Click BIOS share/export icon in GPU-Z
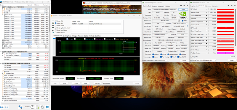Viewport: 237px width, 110px height. pyautogui.click(x=179, y=20)
